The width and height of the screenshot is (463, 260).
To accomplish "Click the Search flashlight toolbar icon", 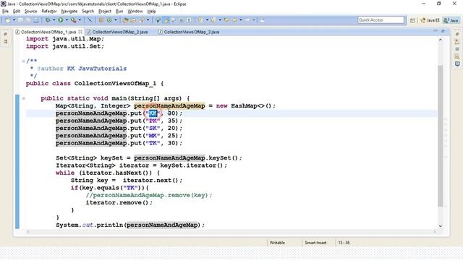I will (x=142, y=20).
